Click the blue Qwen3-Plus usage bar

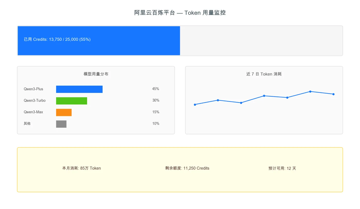79,89
